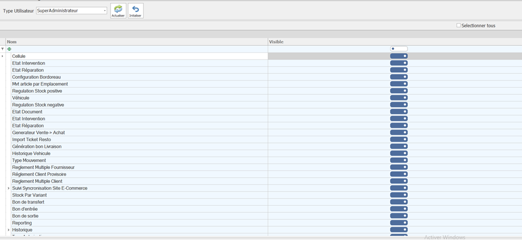522x240 pixels.
Task: Expand the Historique tree row
Action: point(8,230)
